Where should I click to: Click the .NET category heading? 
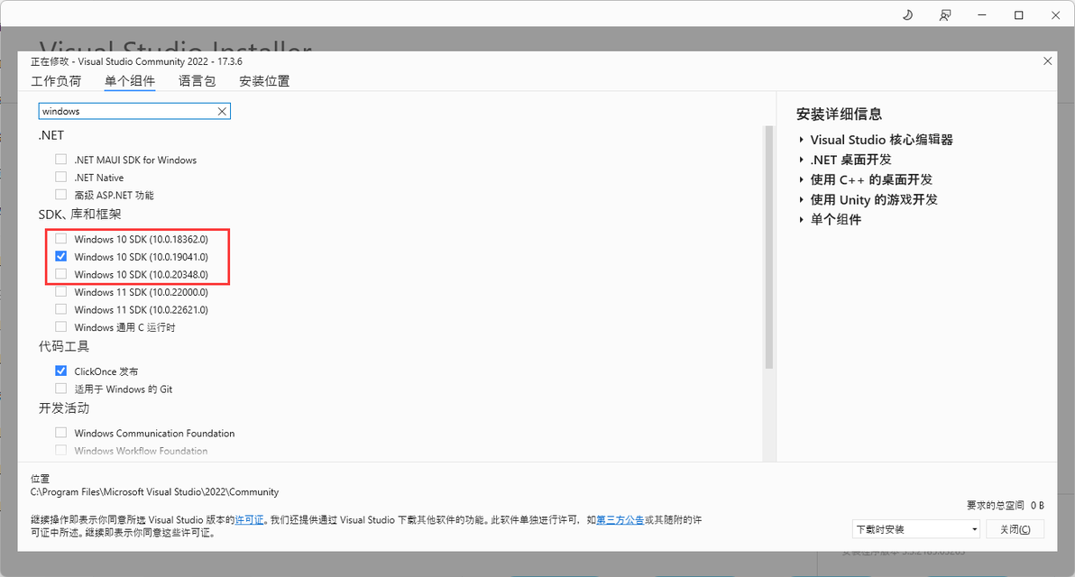pos(51,135)
